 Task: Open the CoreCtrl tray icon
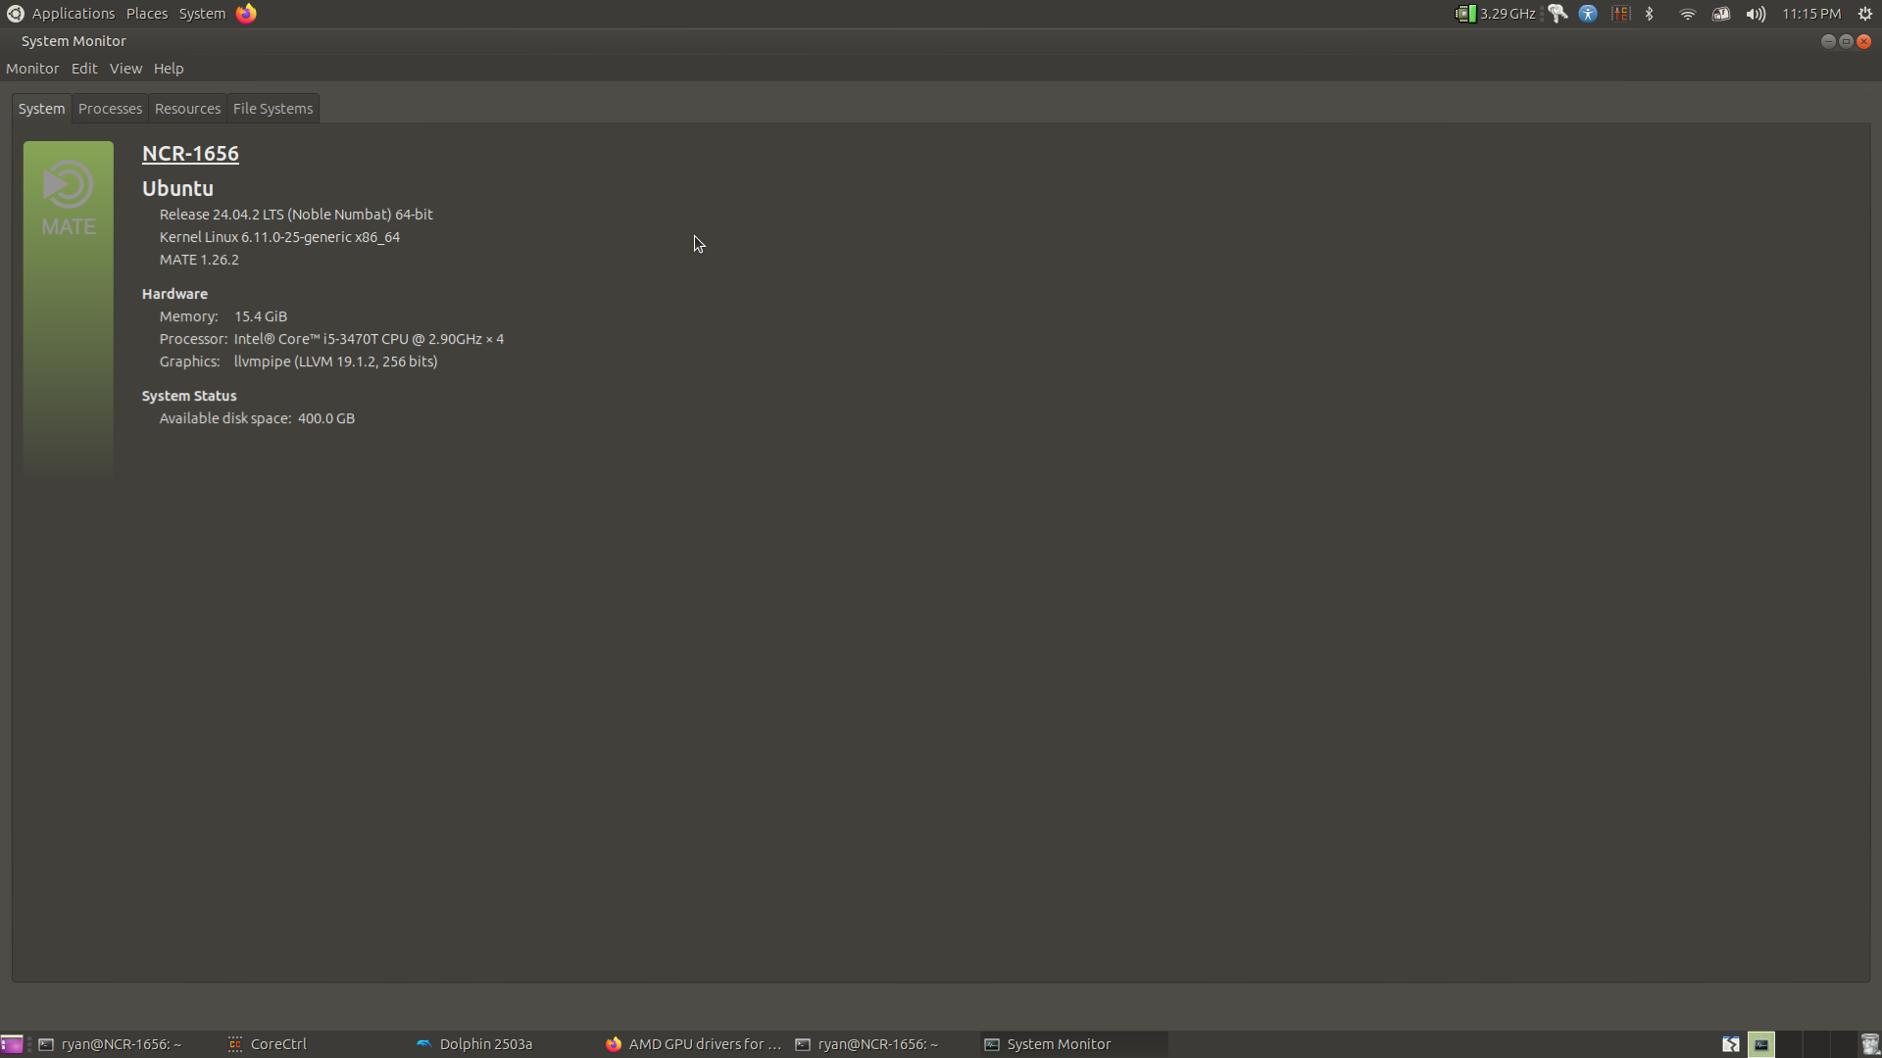tap(1621, 14)
